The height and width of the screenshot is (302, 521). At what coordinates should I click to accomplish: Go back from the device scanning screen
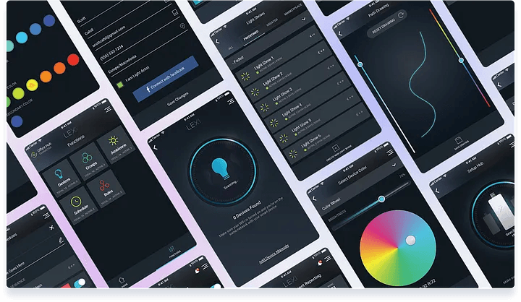pyautogui.click(x=156, y=147)
